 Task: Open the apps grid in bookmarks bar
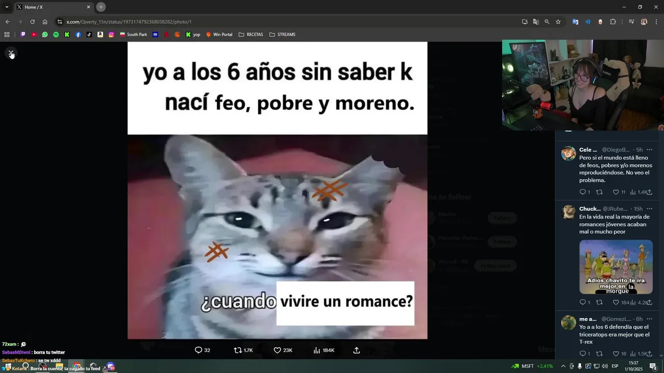click(x=7, y=35)
